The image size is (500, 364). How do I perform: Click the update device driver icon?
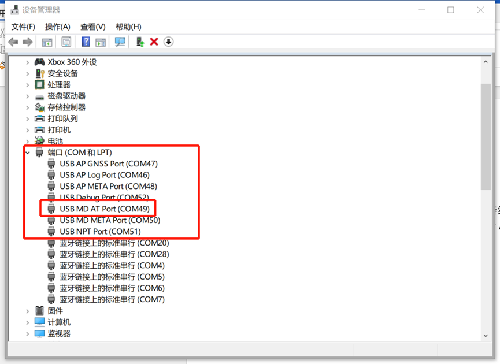click(140, 42)
